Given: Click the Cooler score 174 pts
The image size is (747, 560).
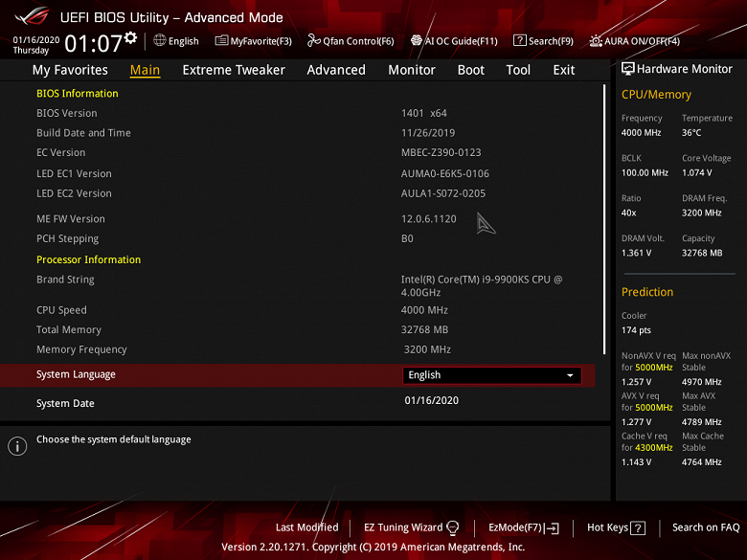Looking at the screenshot, I should pos(636,330).
